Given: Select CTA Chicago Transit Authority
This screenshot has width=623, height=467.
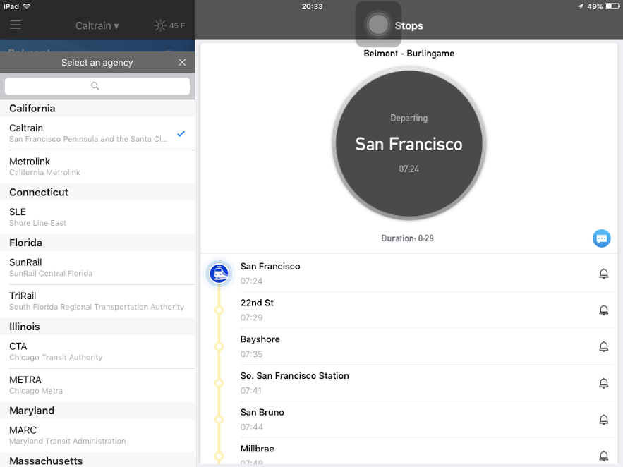Looking at the screenshot, I should [97, 351].
